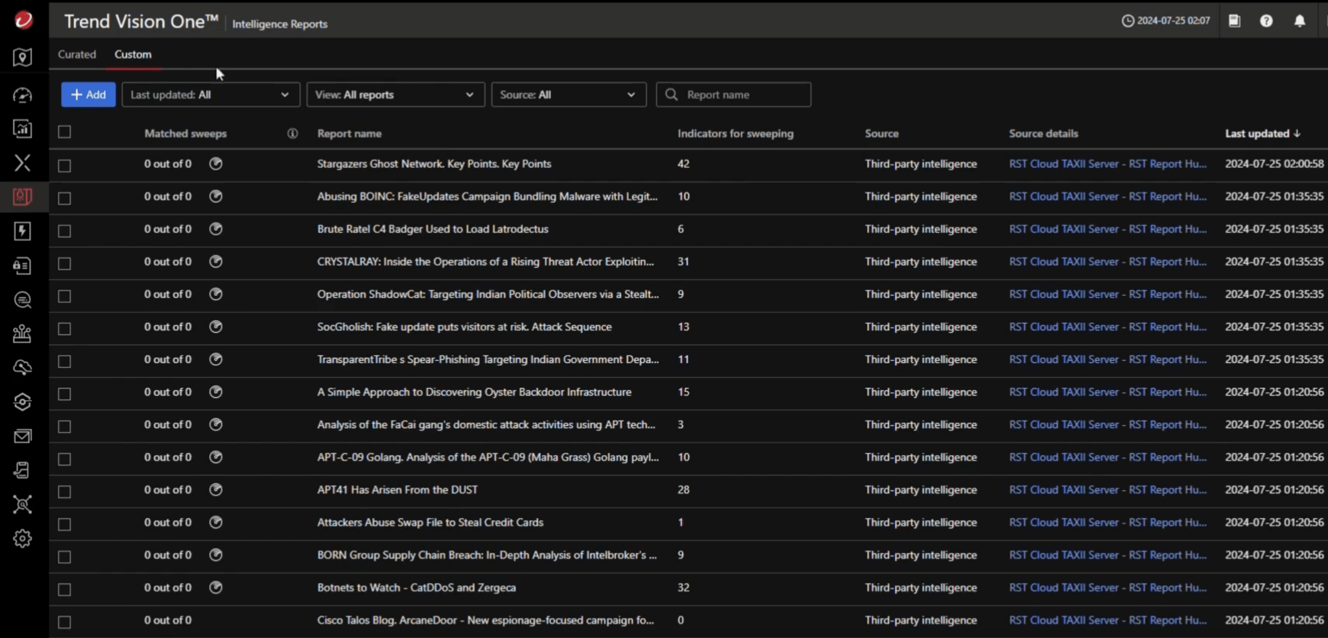Image resolution: width=1328 pixels, height=638 pixels.
Task: Click the Trend Micro logo icon
Action: (23, 20)
